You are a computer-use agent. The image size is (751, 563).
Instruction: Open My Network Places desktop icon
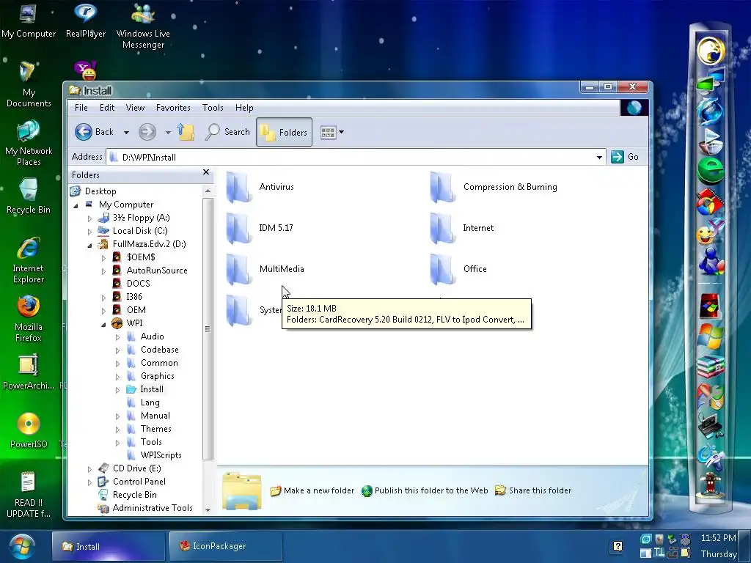pos(29,144)
